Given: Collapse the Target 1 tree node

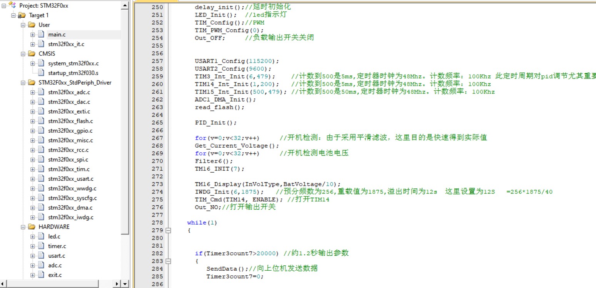Looking at the screenshot, I should [x=13, y=15].
